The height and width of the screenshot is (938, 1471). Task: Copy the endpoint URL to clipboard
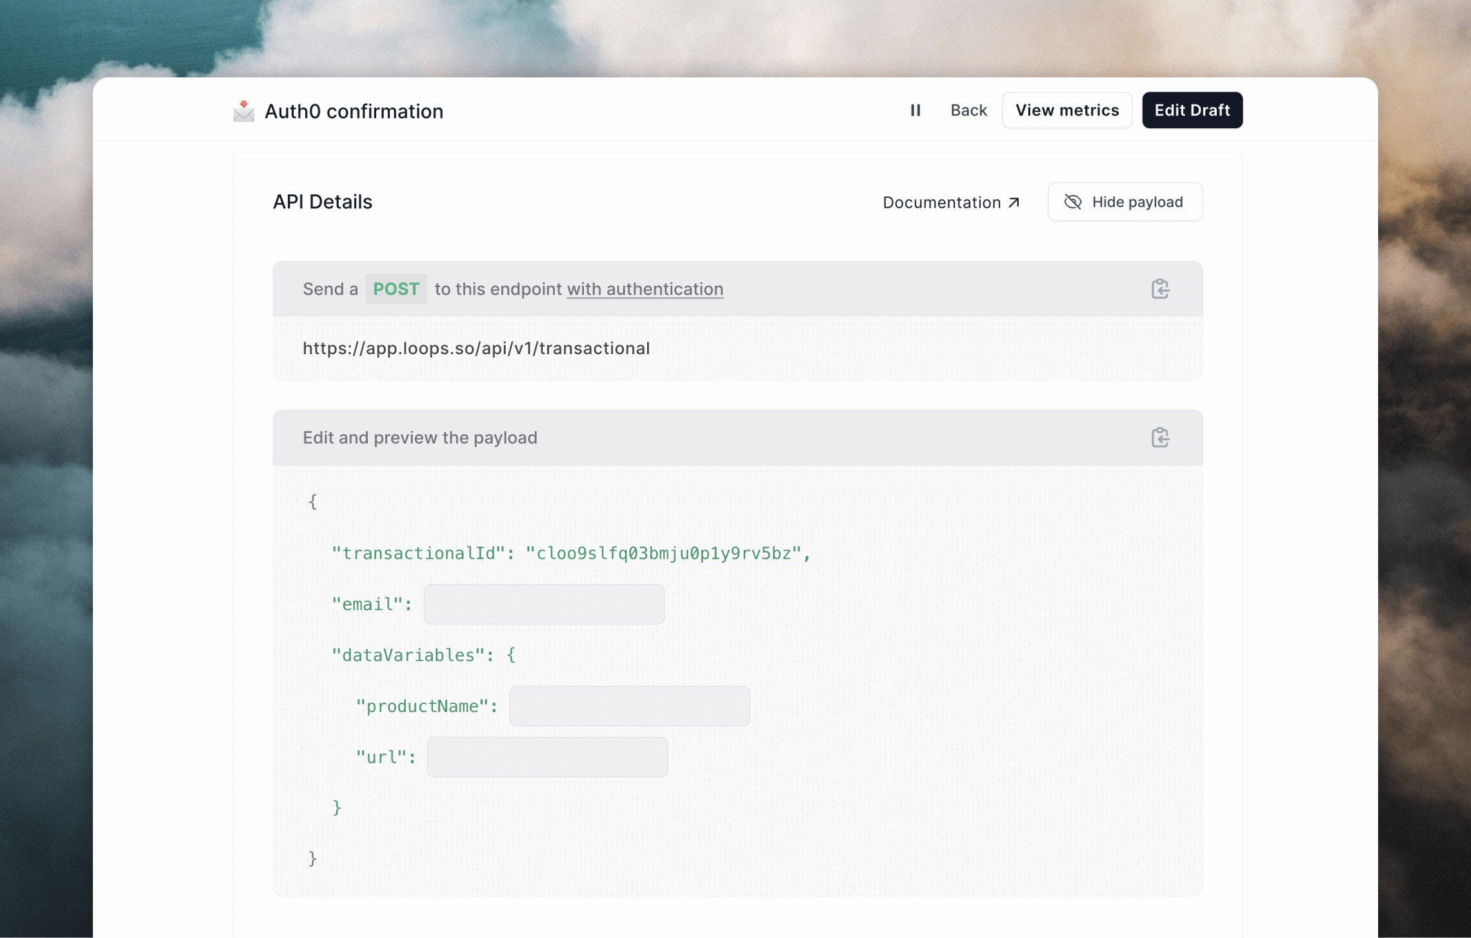[1160, 289]
